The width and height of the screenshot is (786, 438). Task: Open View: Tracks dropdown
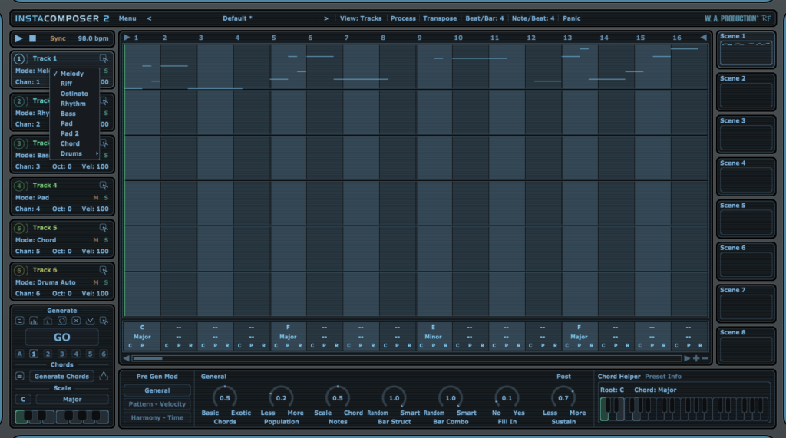[361, 18]
